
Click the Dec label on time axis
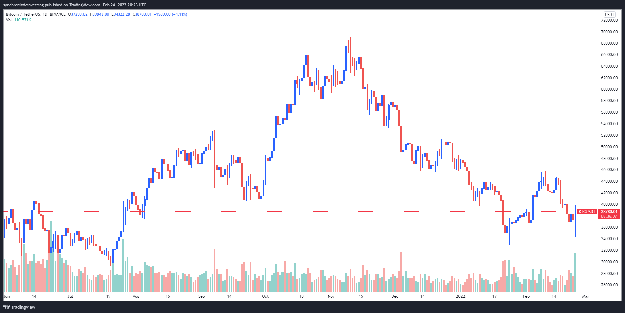pyautogui.click(x=395, y=296)
